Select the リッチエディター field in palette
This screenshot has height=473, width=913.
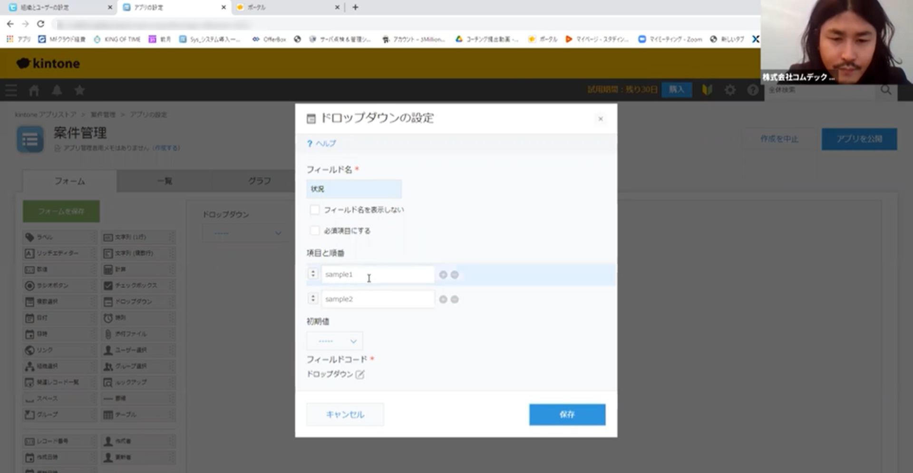click(x=60, y=253)
